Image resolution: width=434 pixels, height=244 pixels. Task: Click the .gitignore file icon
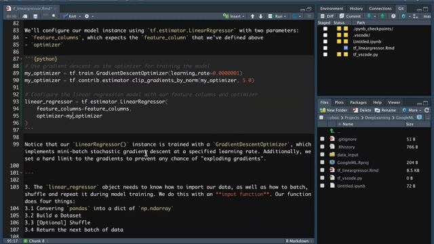pos(332,139)
